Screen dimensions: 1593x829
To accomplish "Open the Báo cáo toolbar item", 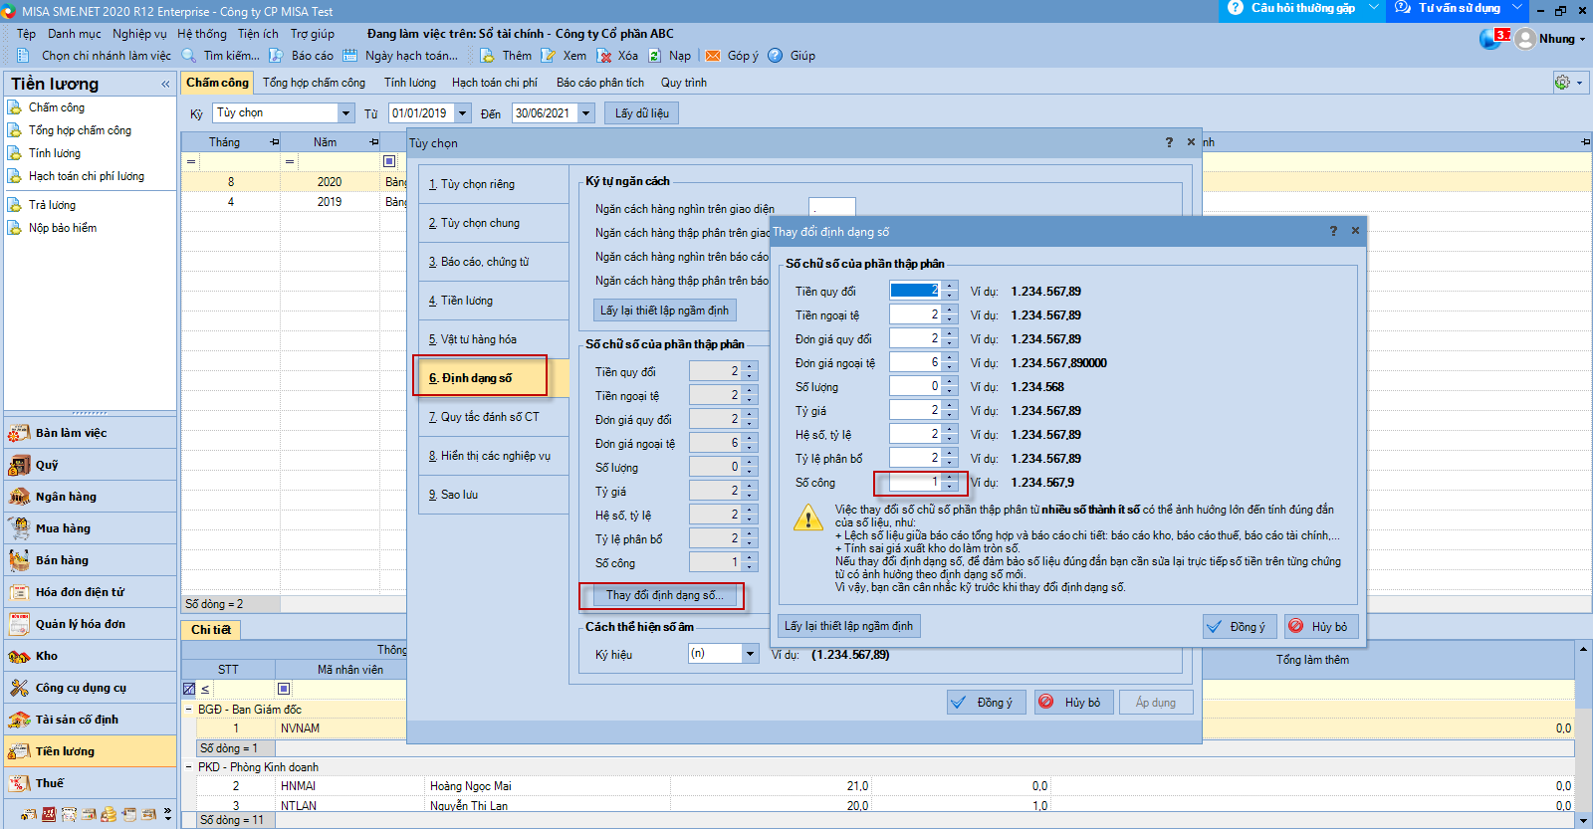I will (x=302, y=56).
